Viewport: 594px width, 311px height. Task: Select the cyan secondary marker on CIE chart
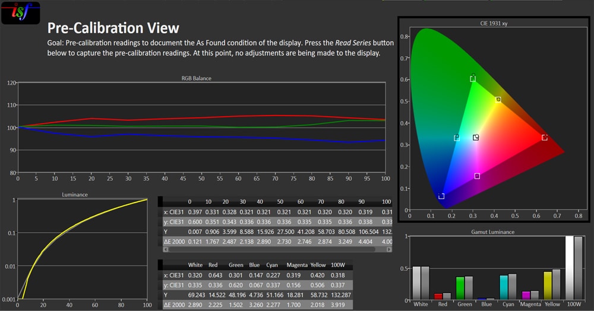click(457, 138)
